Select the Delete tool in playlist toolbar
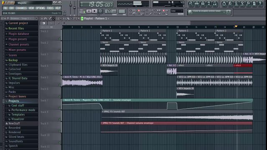This screenshot has width=267, height=150. 57,18
